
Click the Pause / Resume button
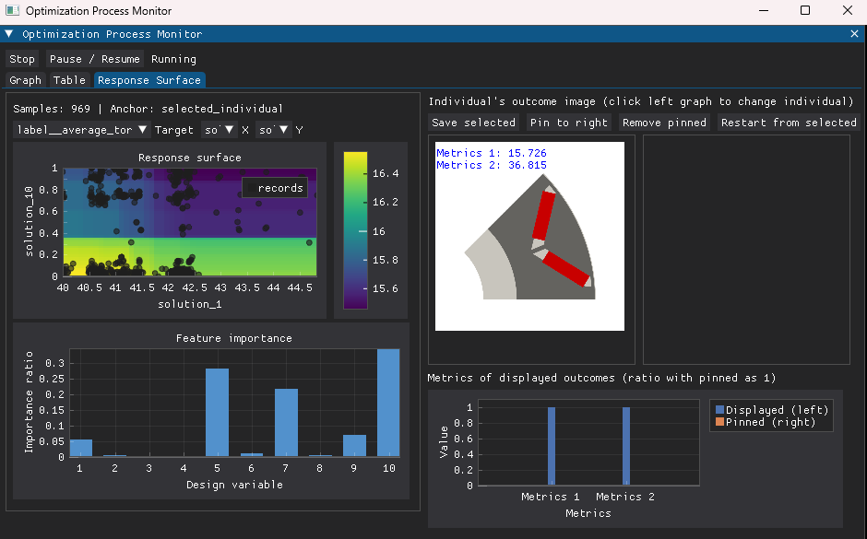click(x=95, y=59)
